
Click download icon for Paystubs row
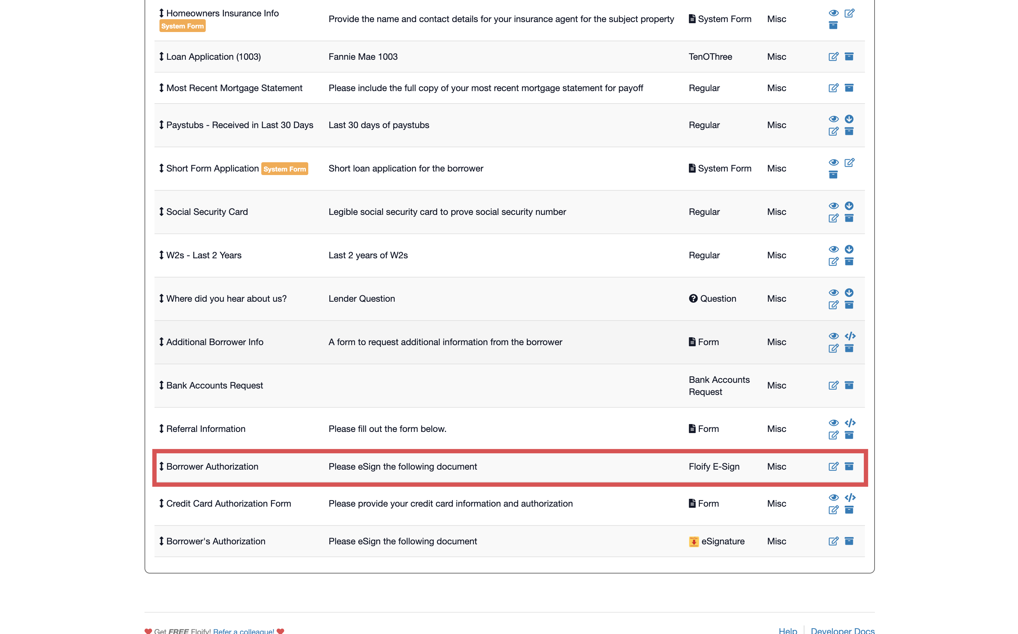point(849,119)
